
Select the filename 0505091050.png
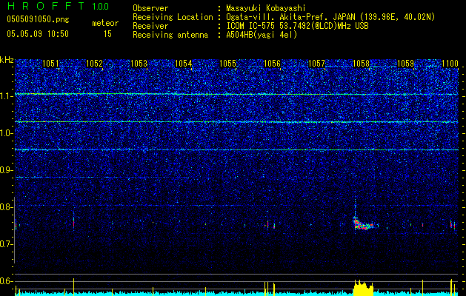tap(38, 19)
